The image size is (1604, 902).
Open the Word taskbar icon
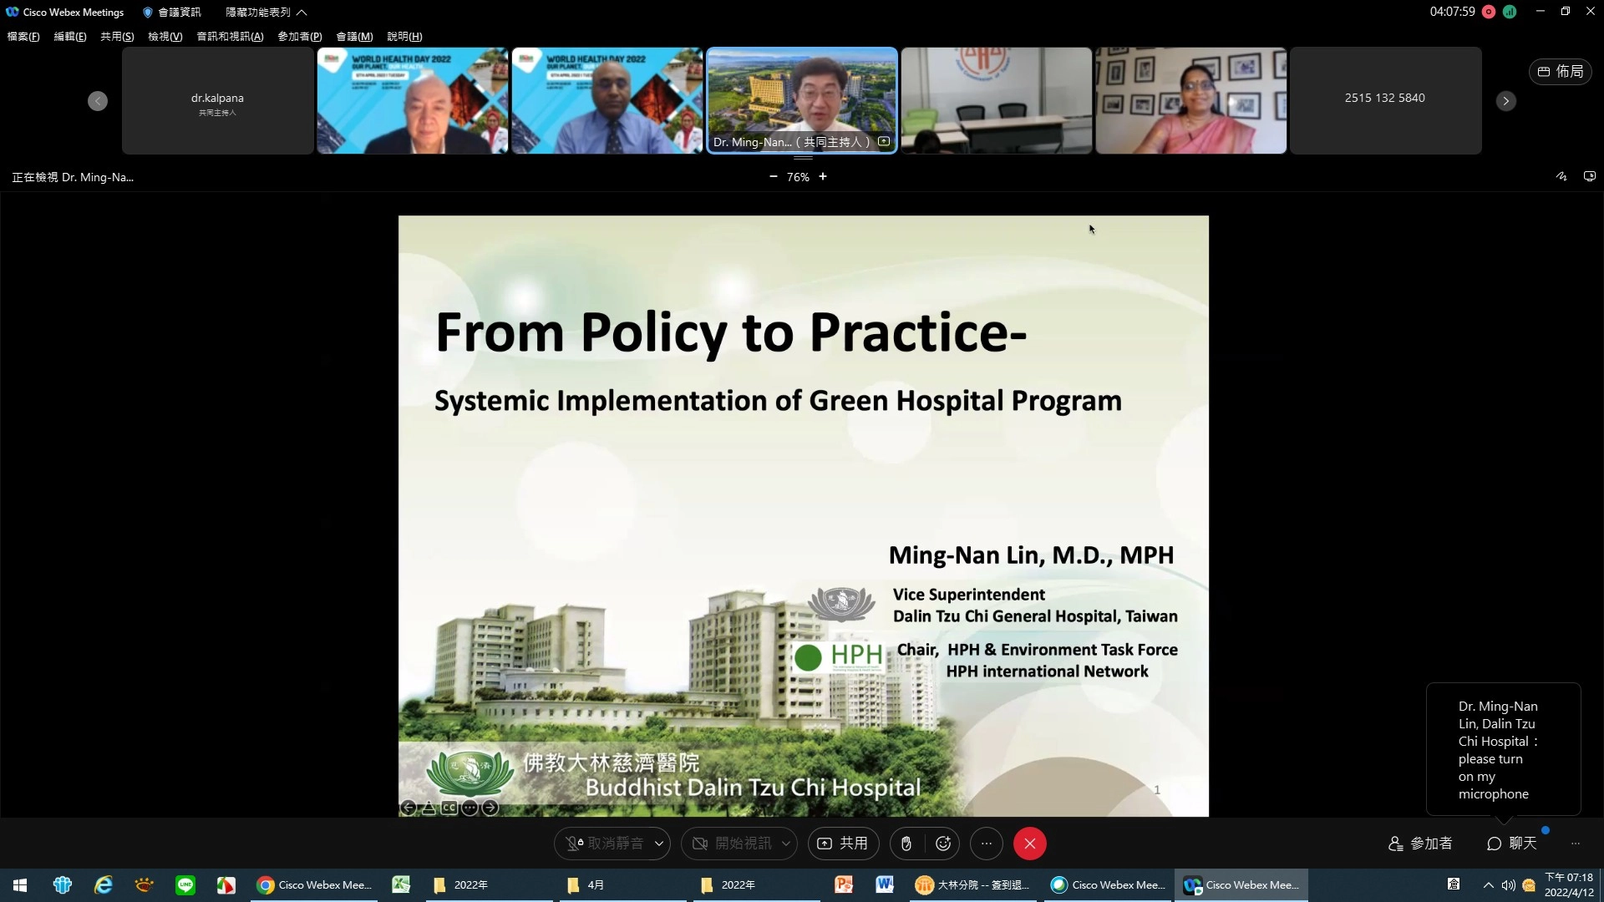point(885,885)
